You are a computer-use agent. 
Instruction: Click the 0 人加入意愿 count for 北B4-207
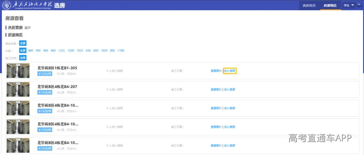click(x=115, y=89)
